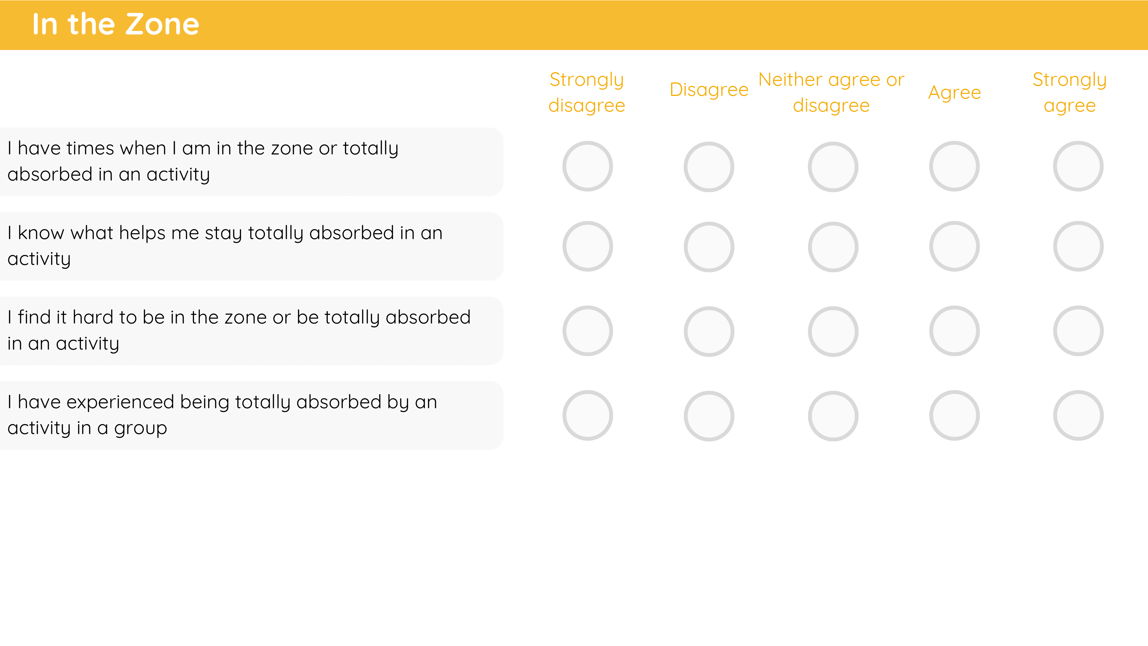The height and width of the screenshot is (646, 1148).
Task: Choose Disagree for group activity statement
Action: [709, 416]
